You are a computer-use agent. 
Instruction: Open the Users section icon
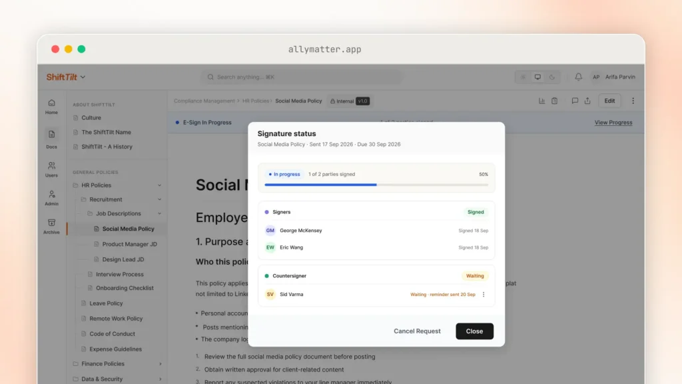(x=51, y=169)
